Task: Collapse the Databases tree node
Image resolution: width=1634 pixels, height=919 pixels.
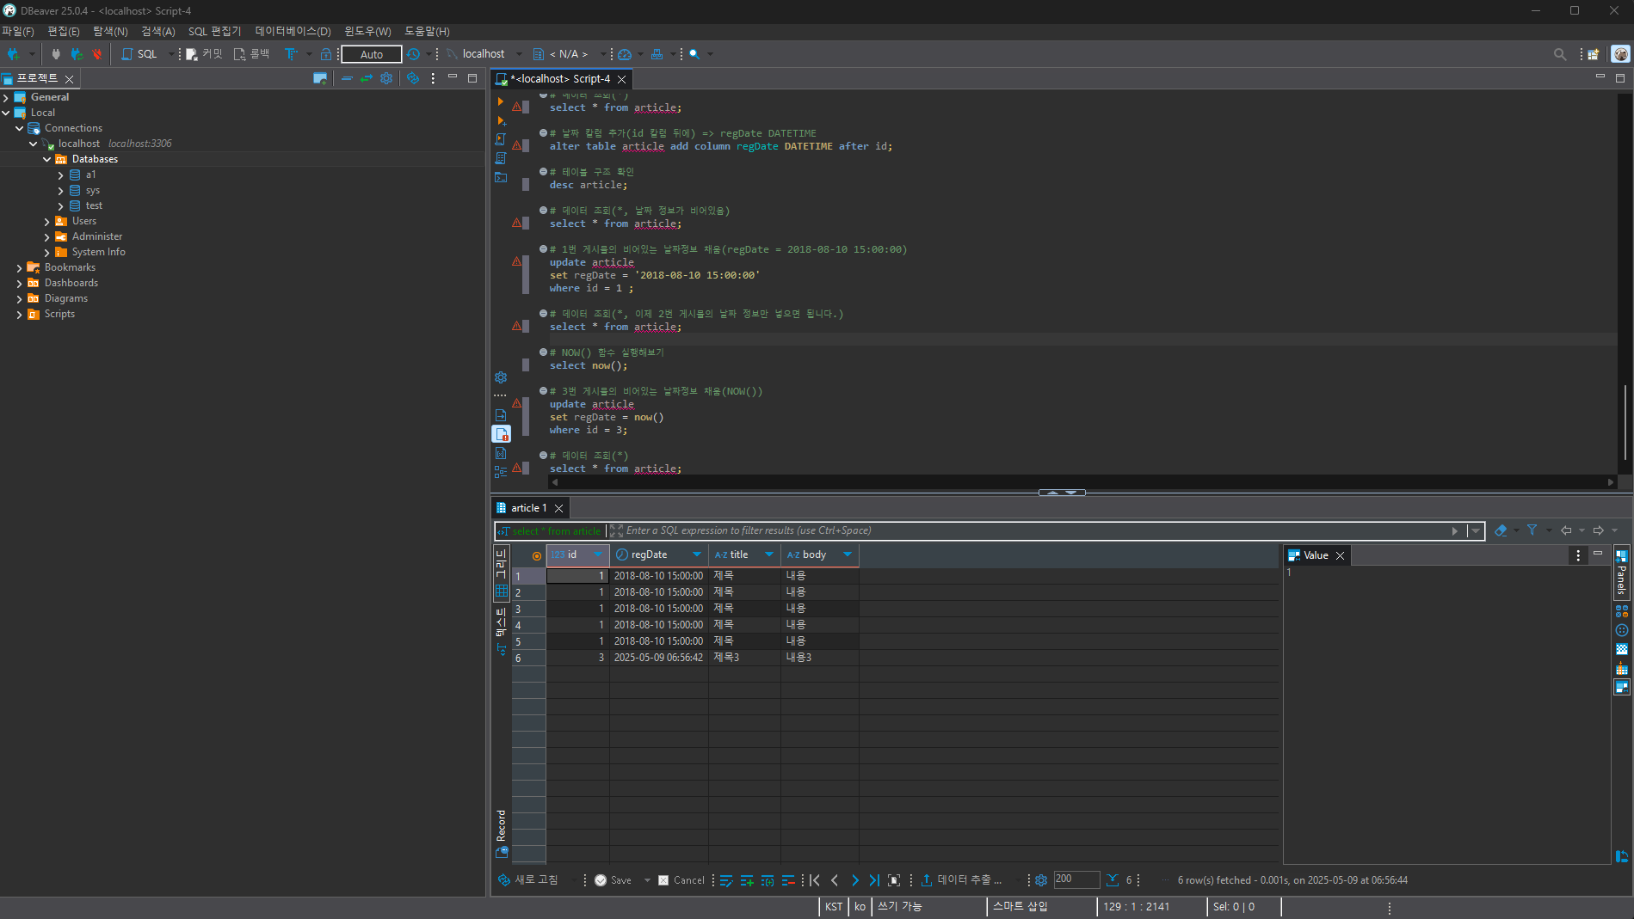Action: tap(47, 160)
